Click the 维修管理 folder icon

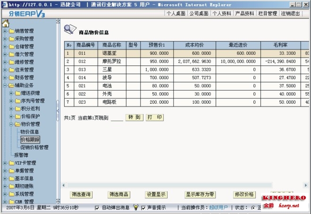click(x=12, y=62)
